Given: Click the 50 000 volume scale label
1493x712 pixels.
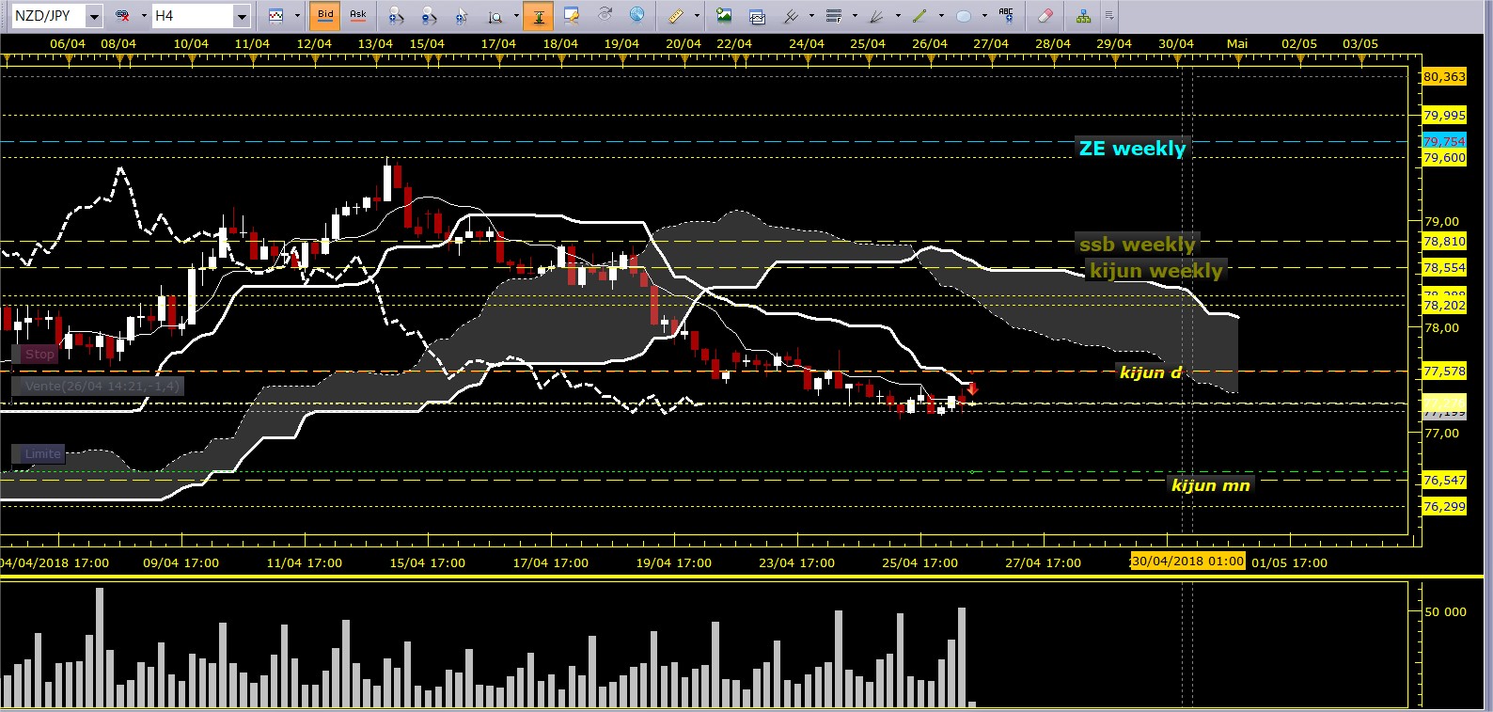Looking at the screenshot, I should (1445, 612).
